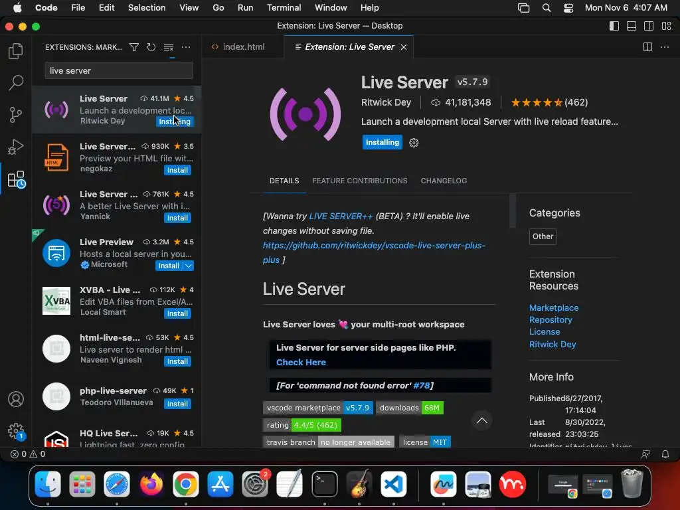Image resolution: width=680 pixels, height=510 pixels.
Task: Clear extensions search results
Action: point(168,47)
